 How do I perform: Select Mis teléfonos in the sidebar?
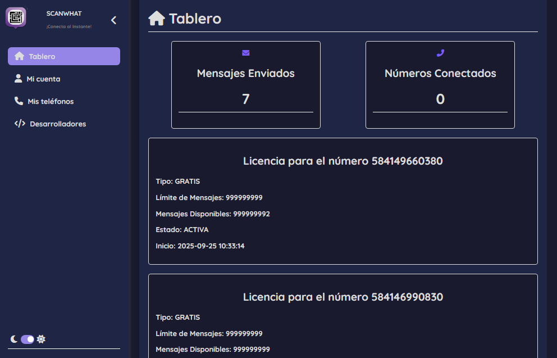51,102
